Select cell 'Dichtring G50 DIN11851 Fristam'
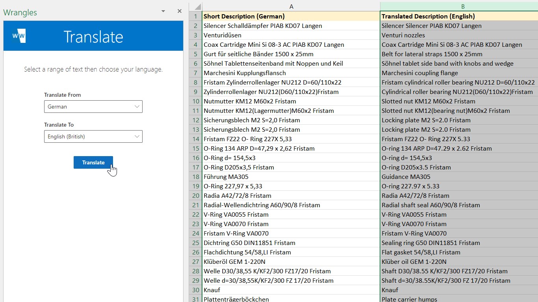 coord(291,243)
